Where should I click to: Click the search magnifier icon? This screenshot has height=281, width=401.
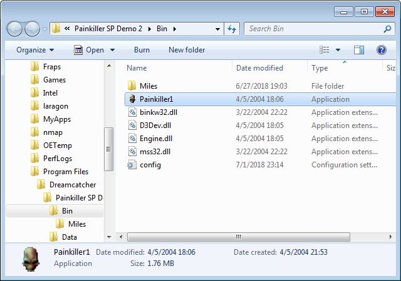coord(387,29)
